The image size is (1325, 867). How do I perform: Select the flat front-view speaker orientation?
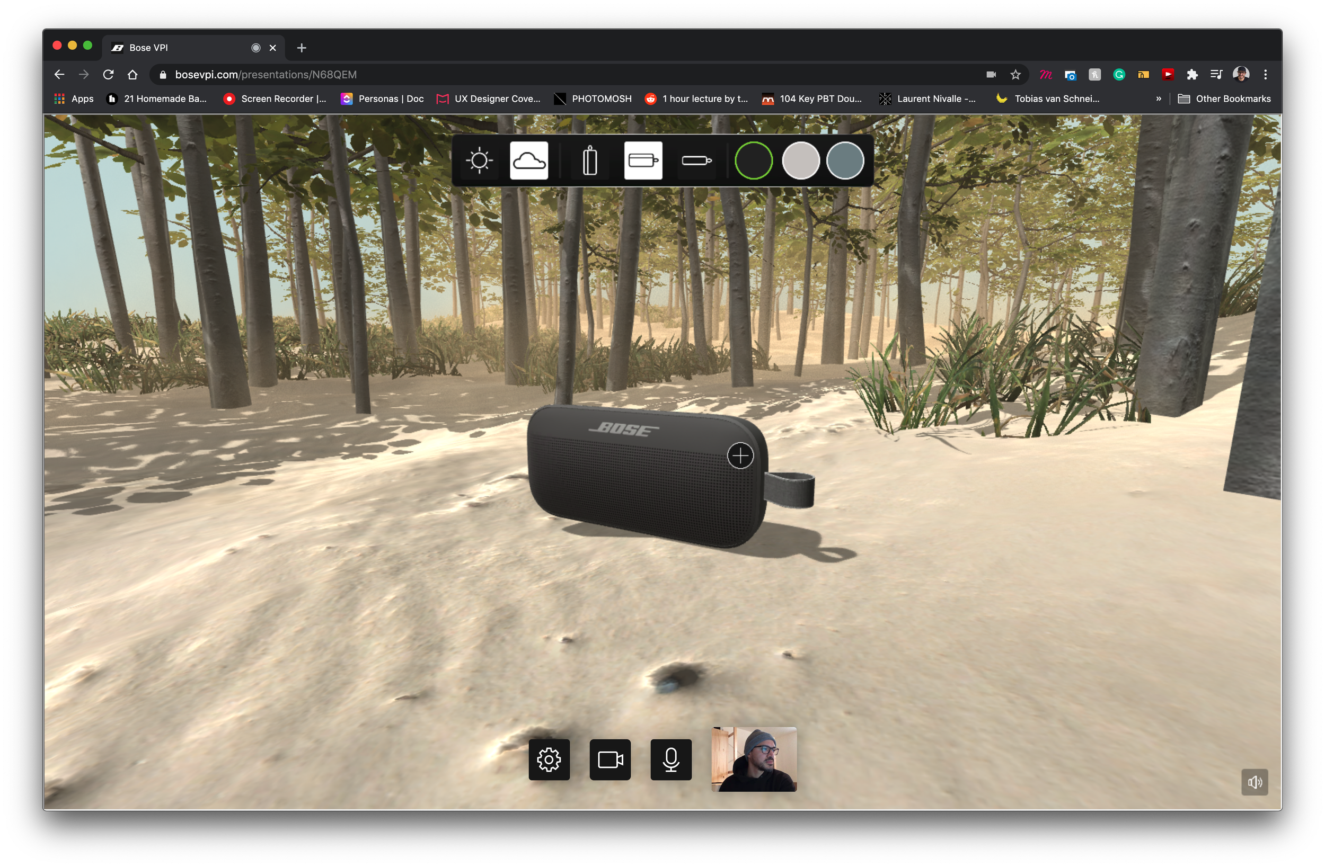[x=642, y=161]
